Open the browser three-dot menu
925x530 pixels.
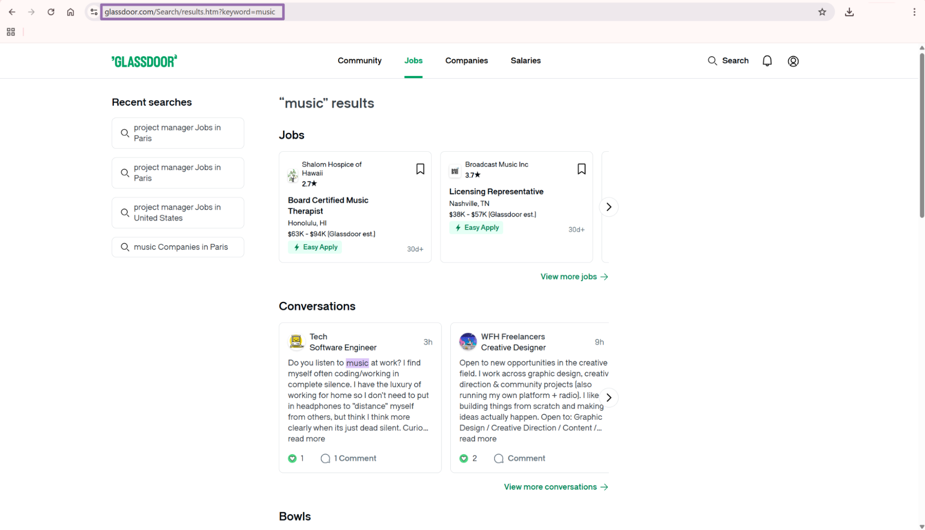[914, 12]
